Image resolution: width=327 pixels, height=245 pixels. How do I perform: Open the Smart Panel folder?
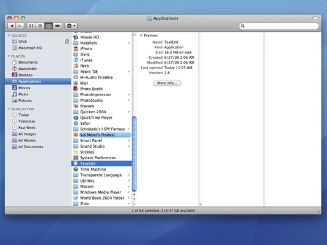coord(102,141)
